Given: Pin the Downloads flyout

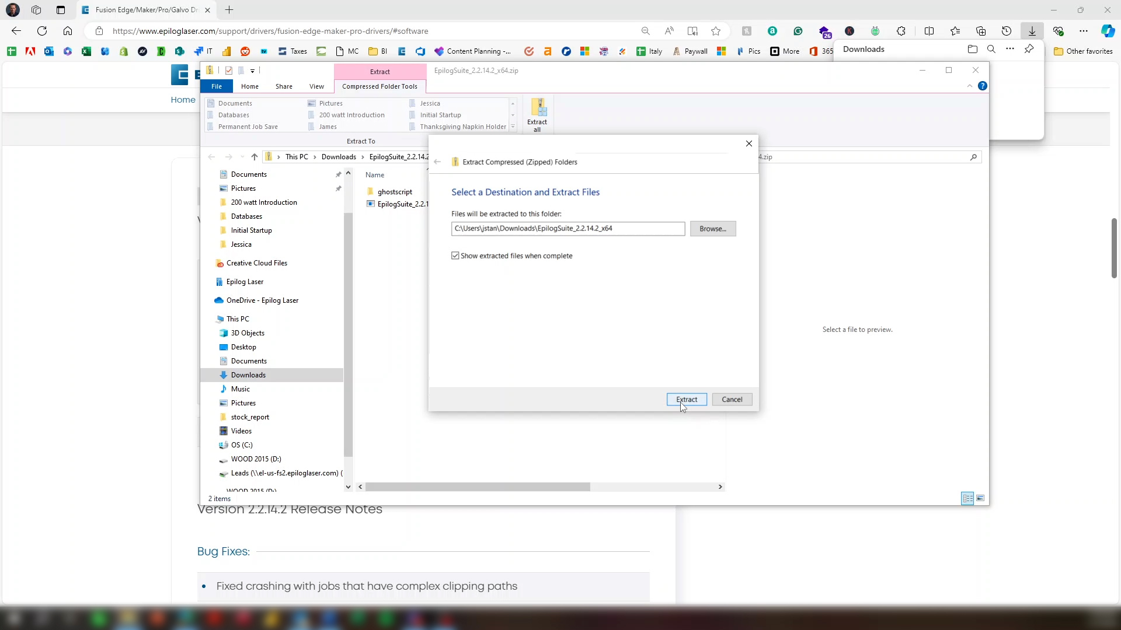Looking at the screenshot, I should tap(1029, 50).
